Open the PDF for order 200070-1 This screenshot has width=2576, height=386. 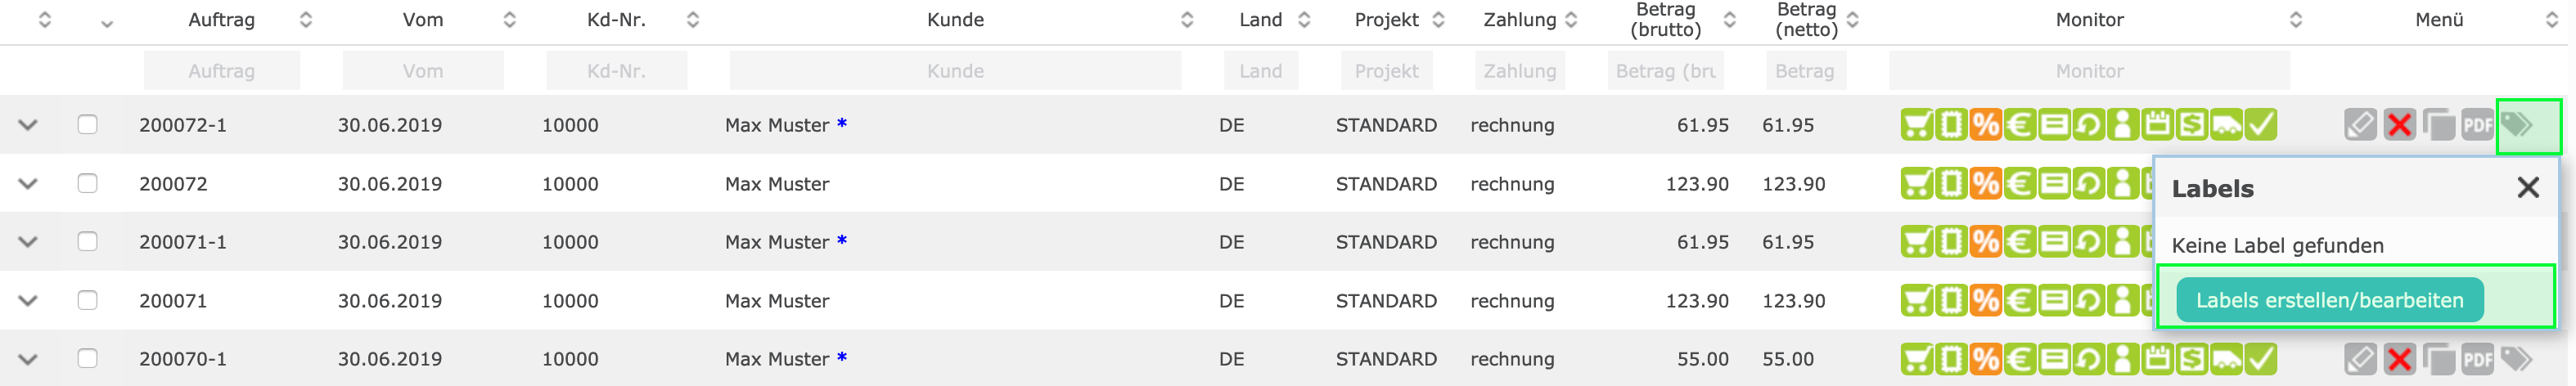2477,359
